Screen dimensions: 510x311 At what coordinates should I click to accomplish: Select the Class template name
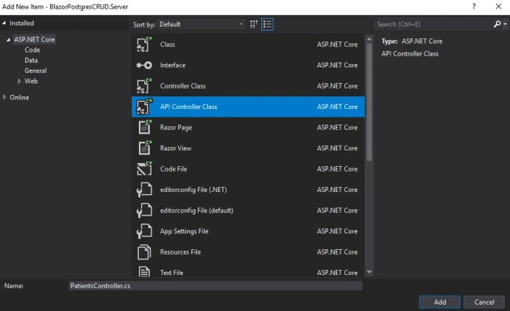coord(167,45)
